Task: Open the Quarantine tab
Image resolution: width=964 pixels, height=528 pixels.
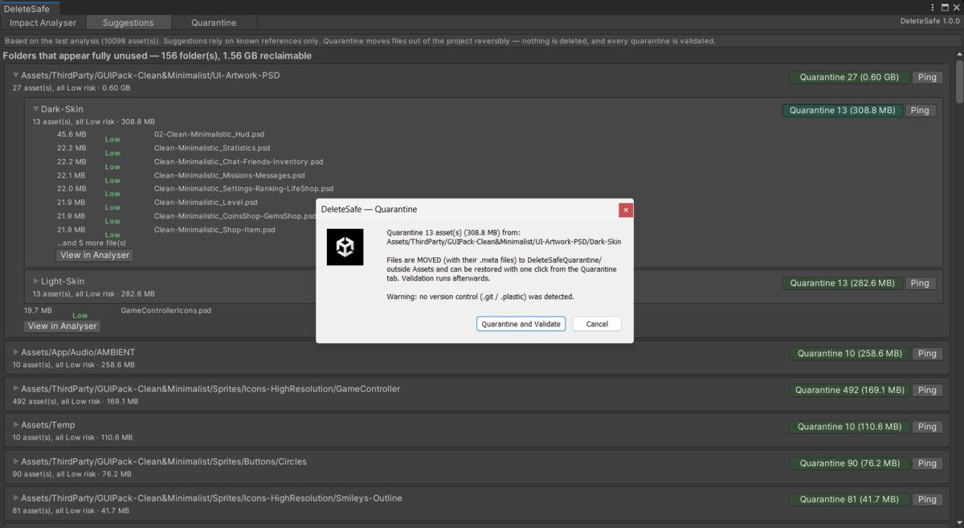Action: (x=214, y=23)
